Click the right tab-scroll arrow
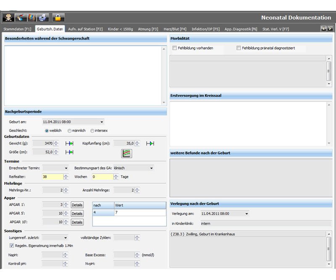The image size is (336, 280). coord(330,29)
